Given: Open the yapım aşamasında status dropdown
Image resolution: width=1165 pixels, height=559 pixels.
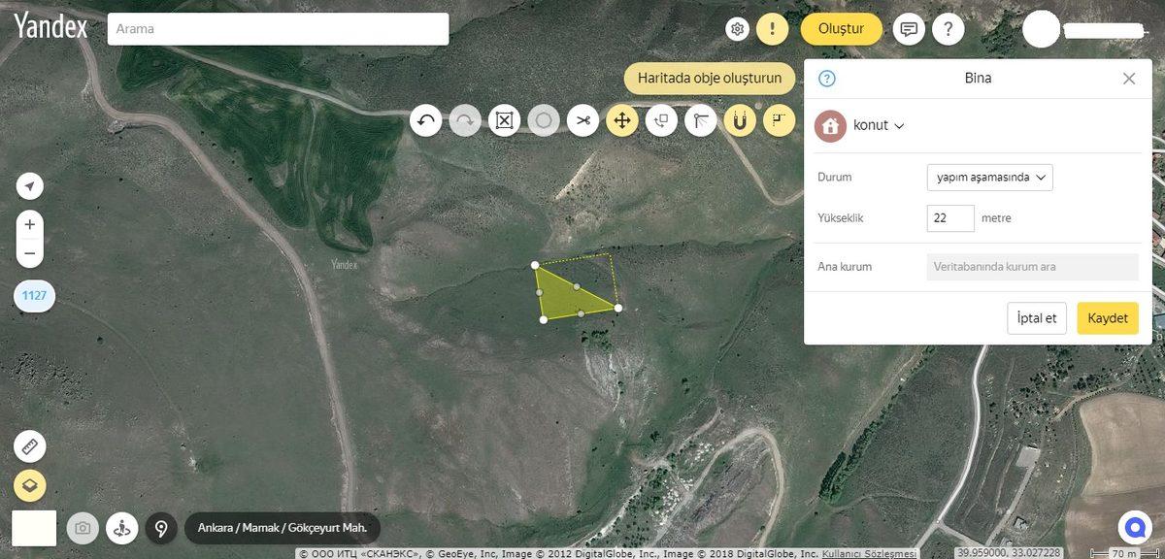Looking at the screenshot, I should coord(988,177).
